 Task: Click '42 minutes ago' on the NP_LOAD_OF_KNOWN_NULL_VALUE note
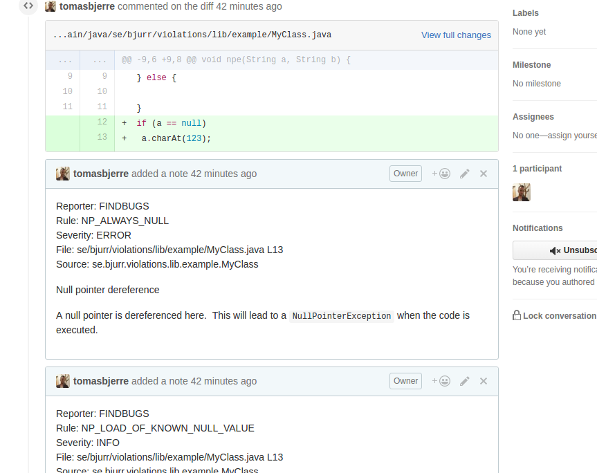pyautogui.click(x=223, y=381)
